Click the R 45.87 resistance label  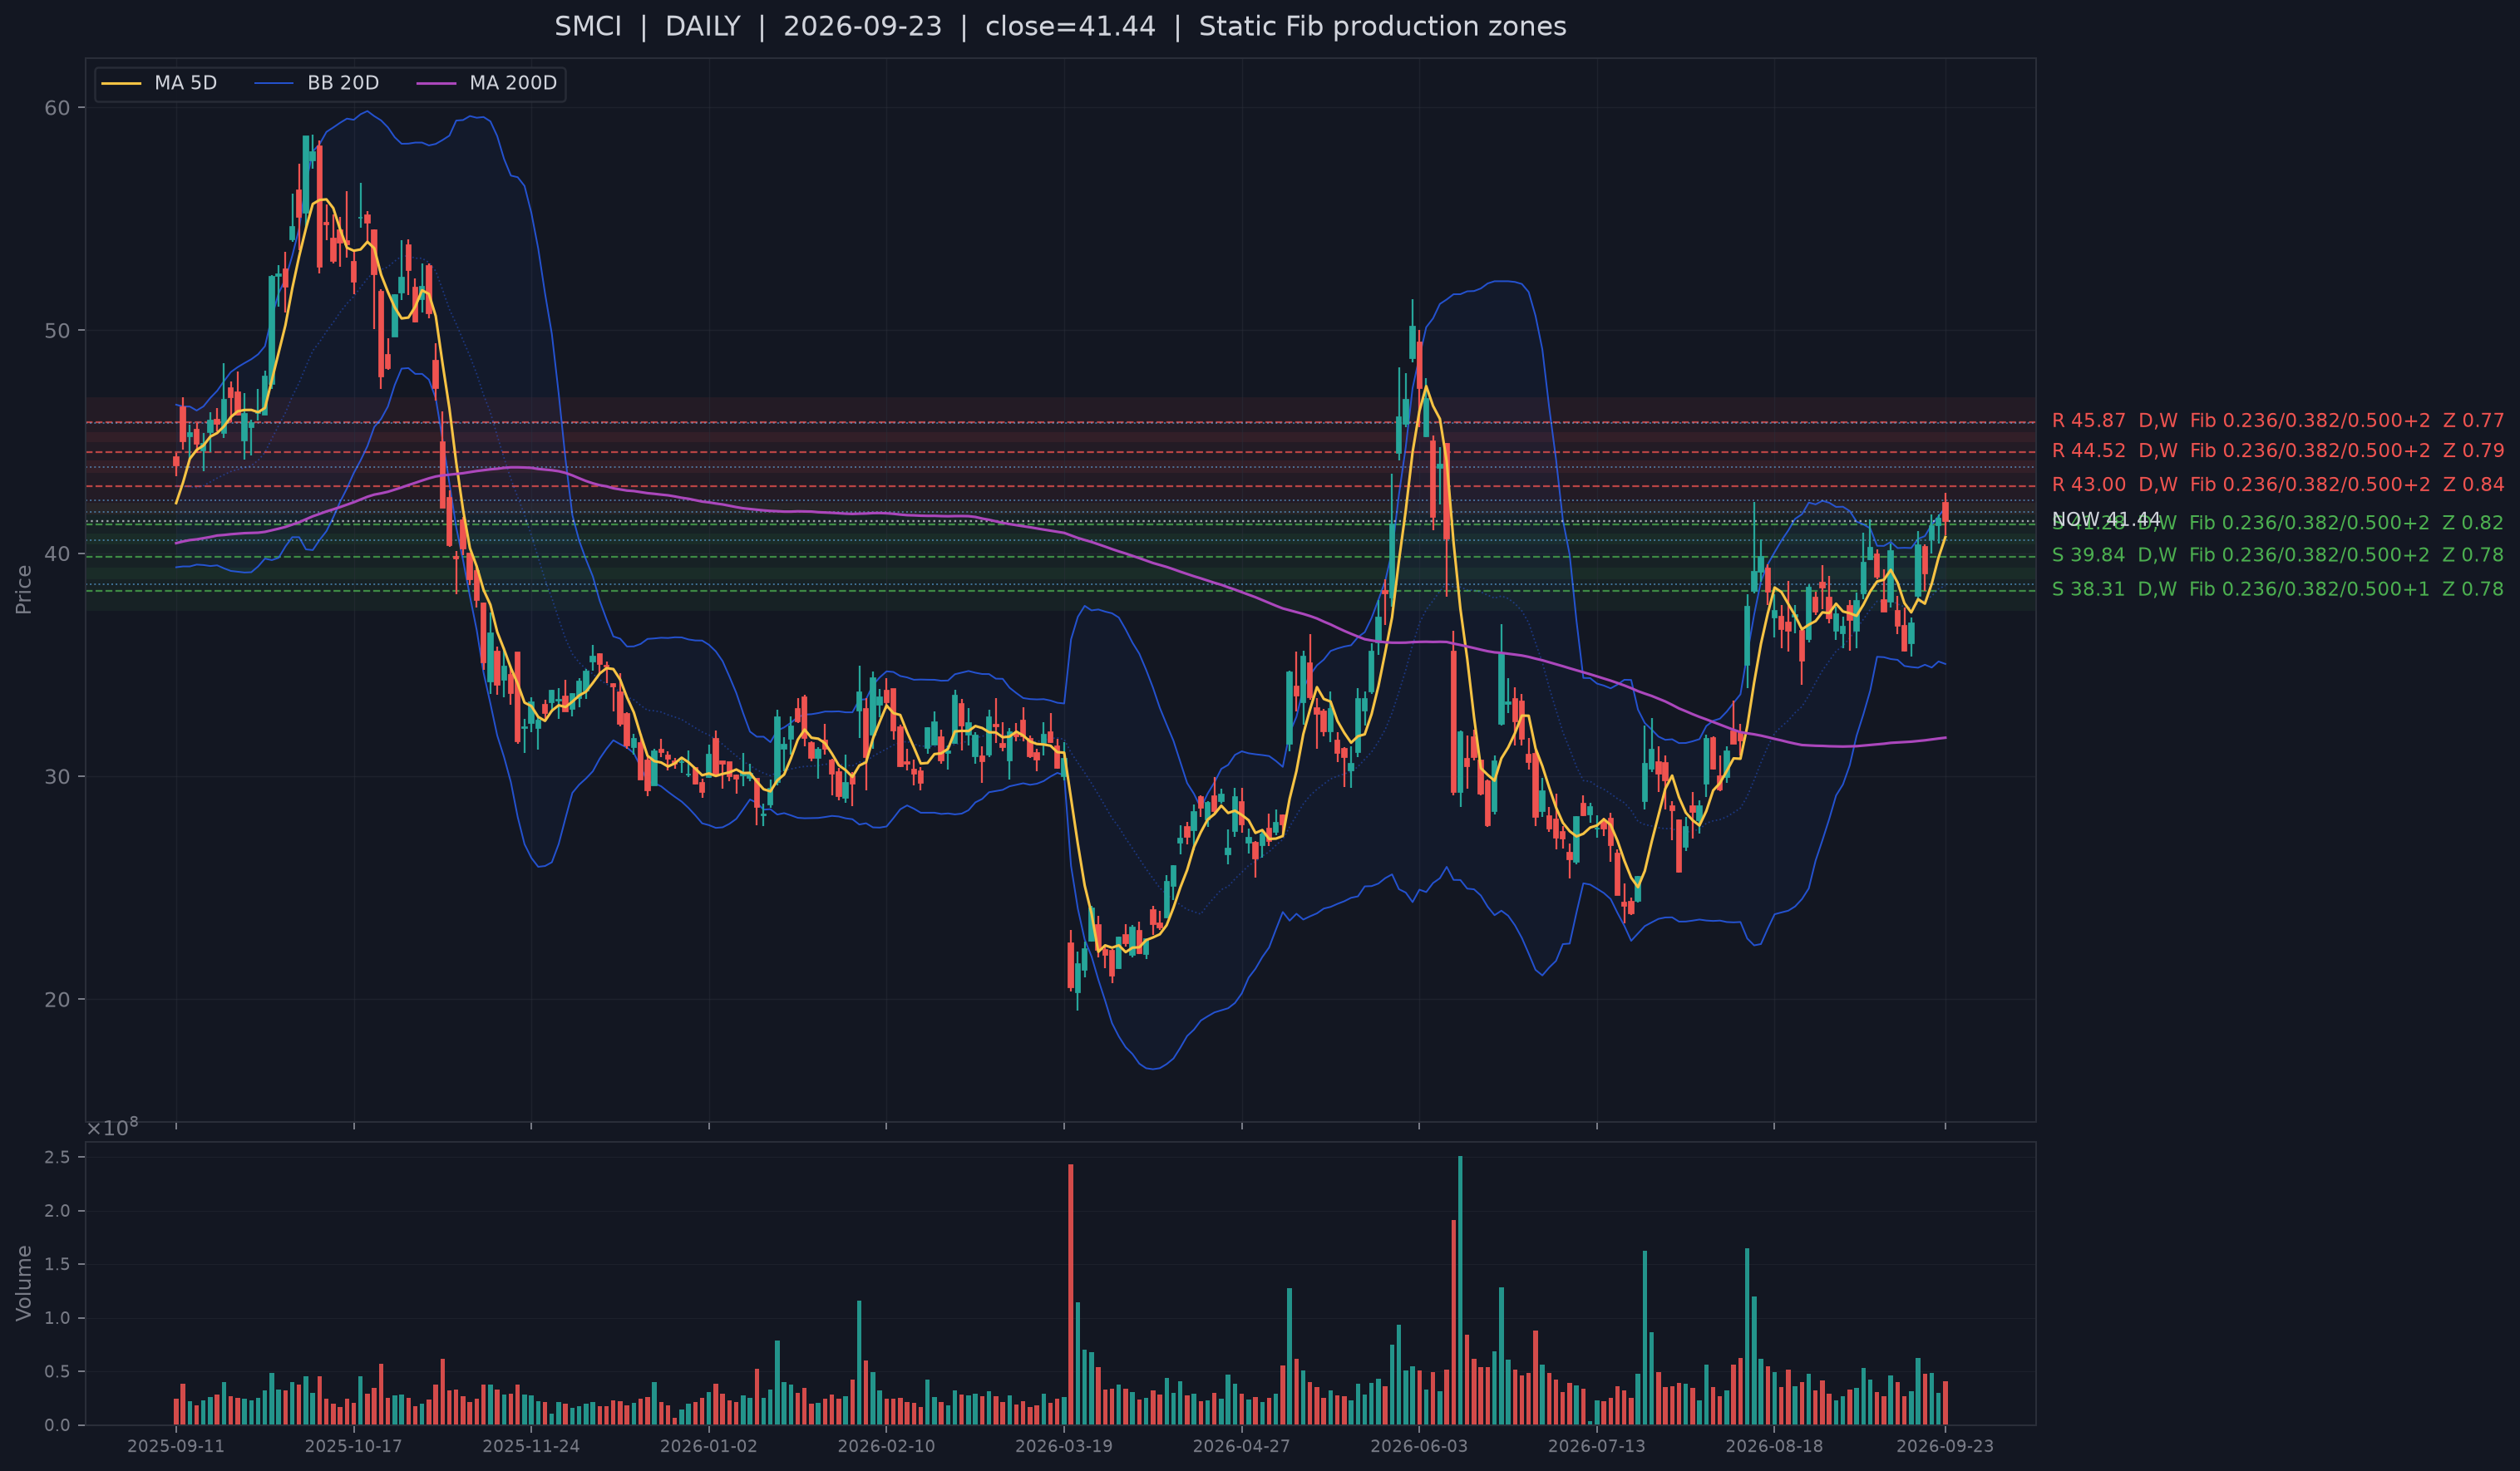pos(2278,421)
